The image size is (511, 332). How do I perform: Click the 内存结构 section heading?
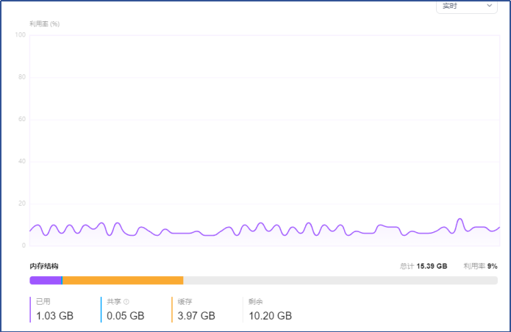44,266
